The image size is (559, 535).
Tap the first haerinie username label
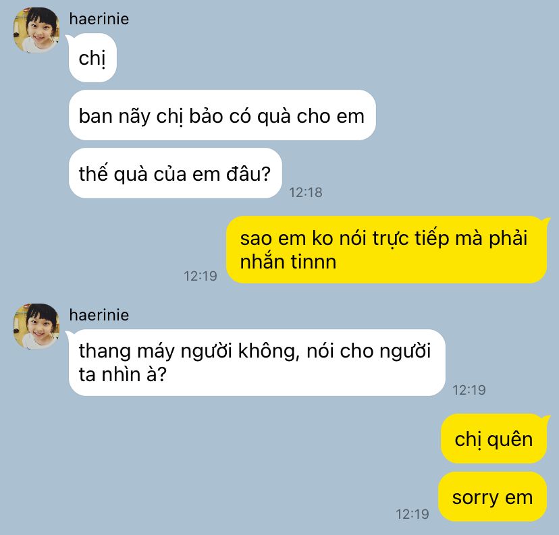(99, 19)
